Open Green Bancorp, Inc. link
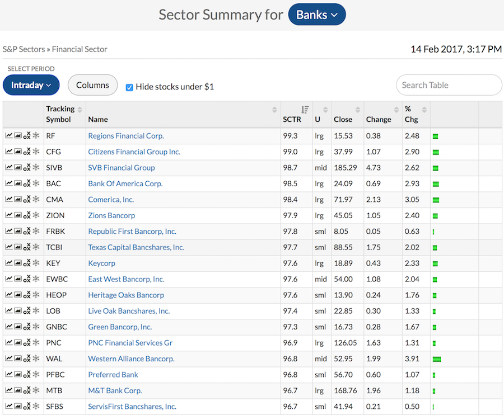This screenshot has height=415, width=504. 120,327
